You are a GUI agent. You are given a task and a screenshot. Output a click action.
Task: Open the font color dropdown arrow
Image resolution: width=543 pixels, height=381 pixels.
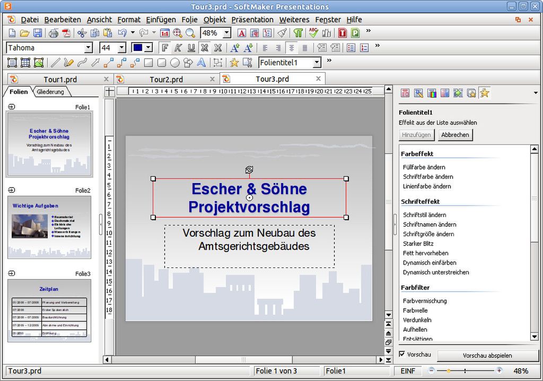pyautogui.click(x=148, y=48)
